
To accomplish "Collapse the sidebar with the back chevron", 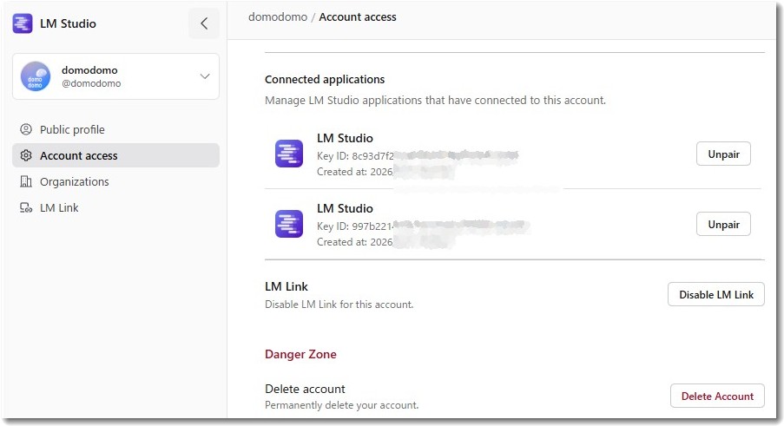I will 204,23.
